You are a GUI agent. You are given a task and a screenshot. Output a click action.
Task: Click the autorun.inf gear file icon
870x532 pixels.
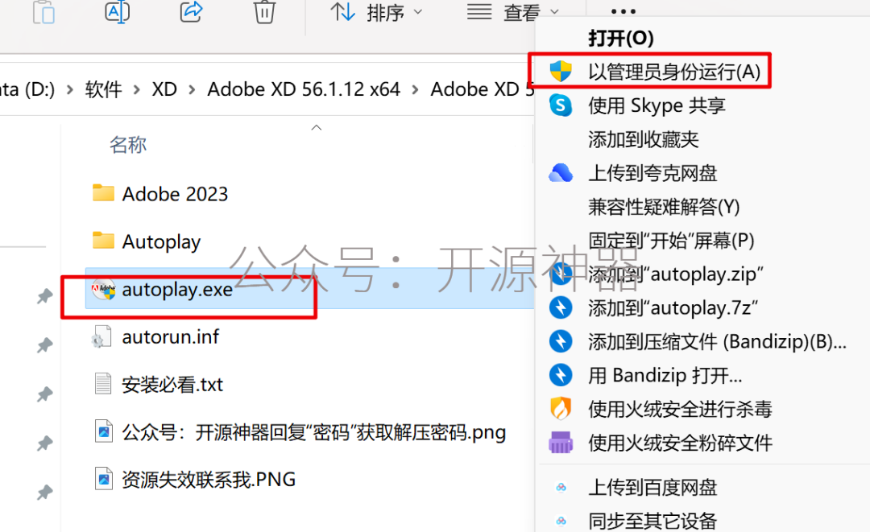(101, 336)
